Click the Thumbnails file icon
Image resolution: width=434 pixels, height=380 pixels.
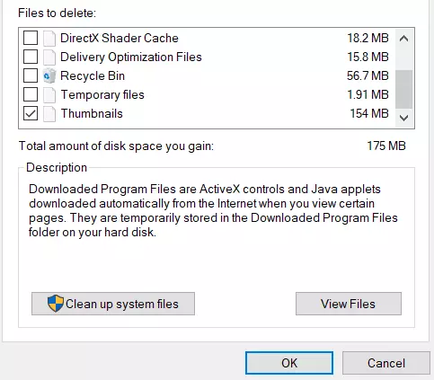pos(49,114)
